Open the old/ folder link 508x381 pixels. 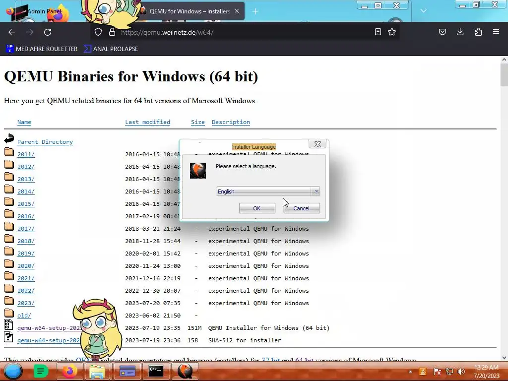pyautogui.click(x=24, y=316)
